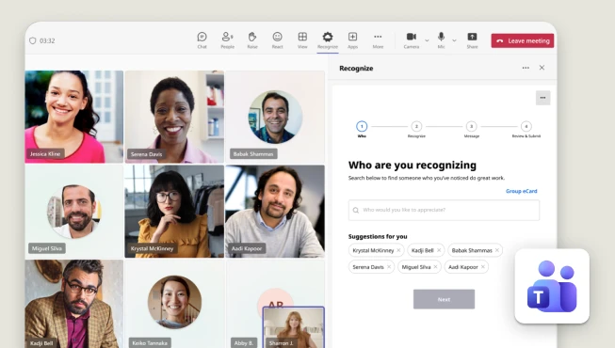The width and height of the screenshot is (615, 348).
Task: Remove Krystal McKinney suggestion
Action: click(398, 250)
